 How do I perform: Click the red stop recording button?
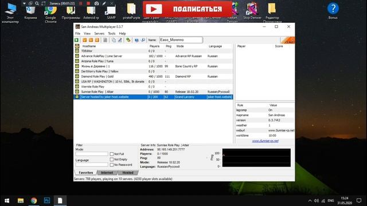pos(88,3)
